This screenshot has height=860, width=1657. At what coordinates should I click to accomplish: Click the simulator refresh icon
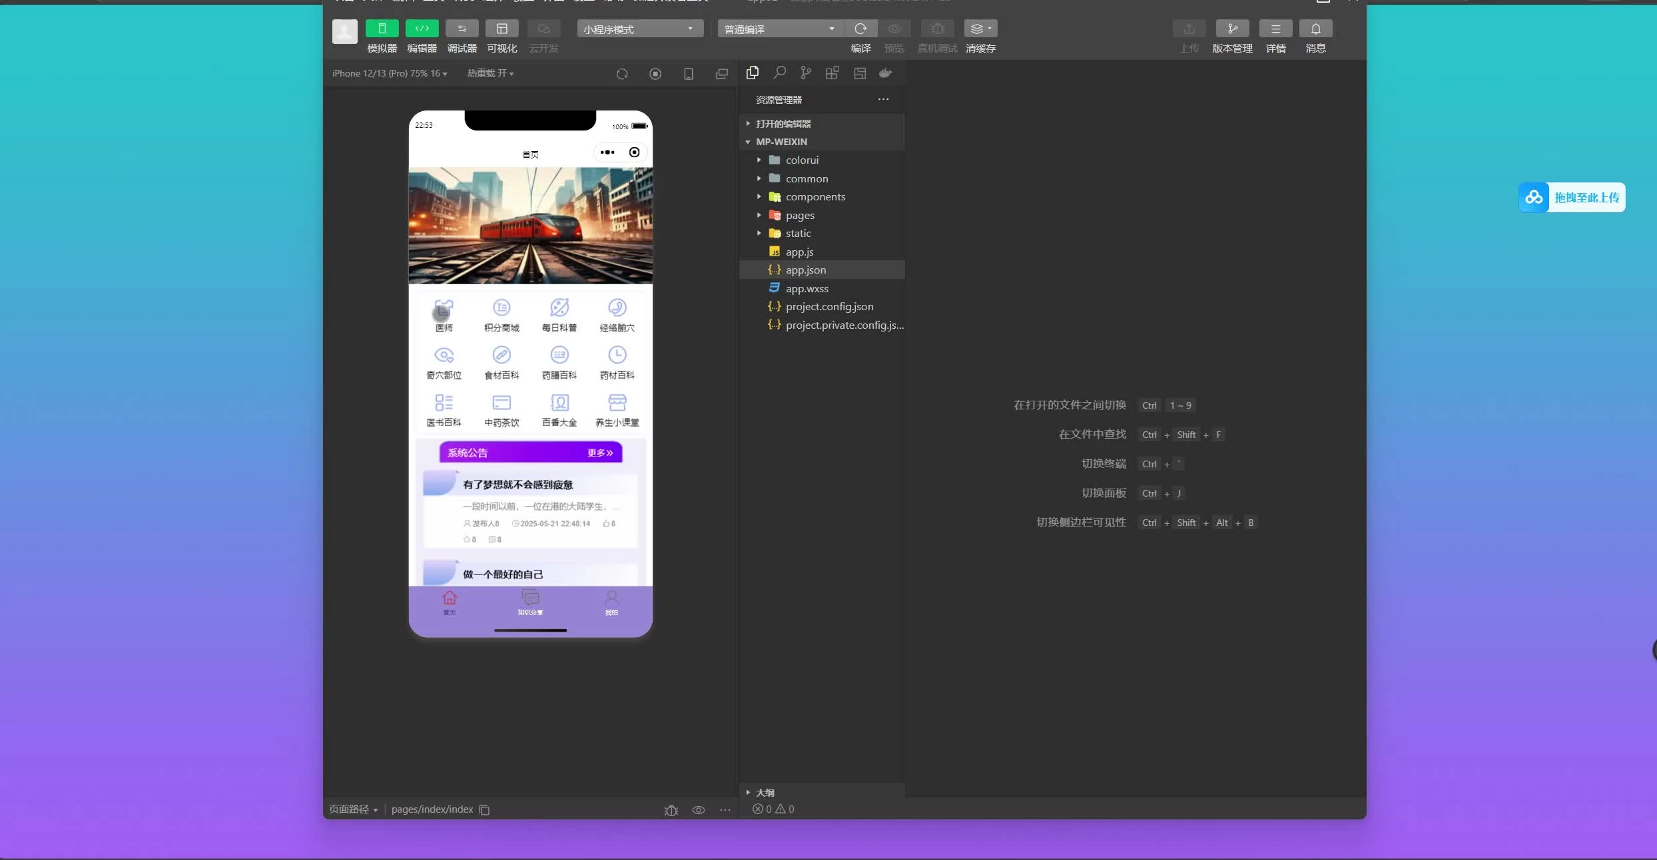tap(622, 74)
